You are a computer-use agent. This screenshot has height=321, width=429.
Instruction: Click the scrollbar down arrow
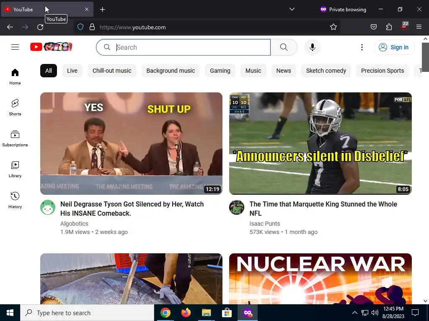pos(425,301)
